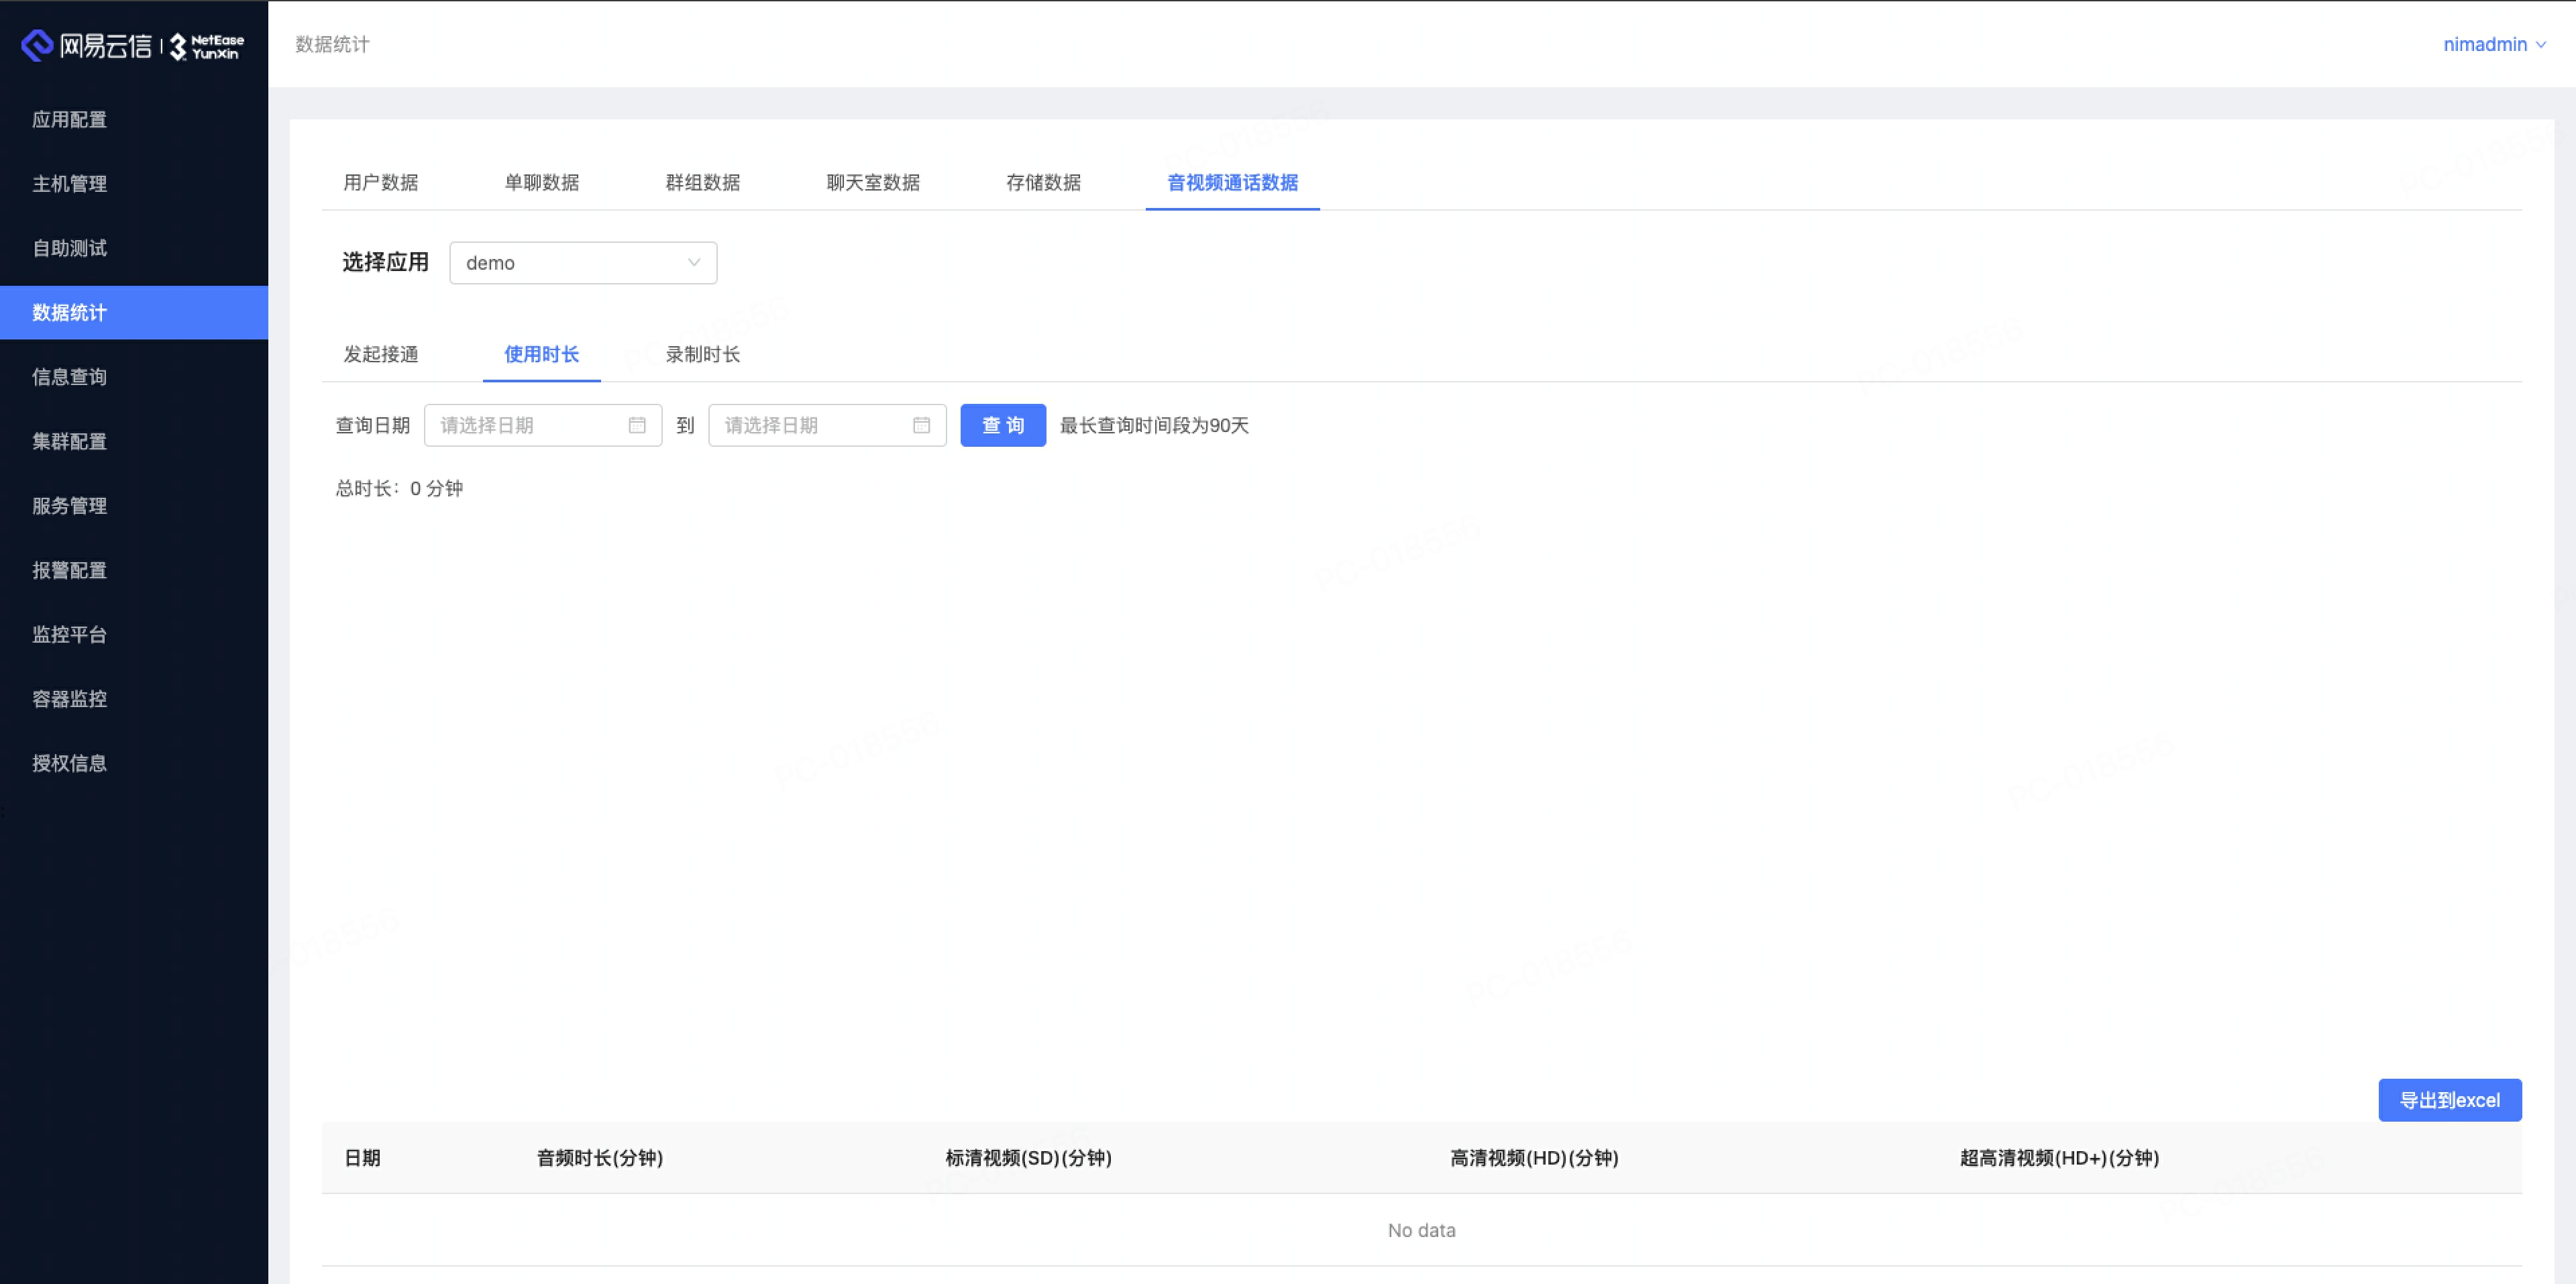
Task: Switch to the 聊天室数据 chatroom data tab
Action: click(872, 183)
